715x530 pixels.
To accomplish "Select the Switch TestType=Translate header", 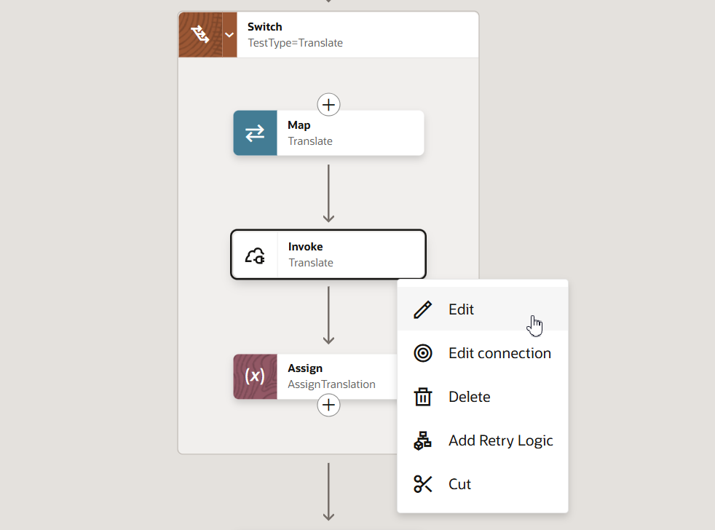I will [x=328, y=35].
